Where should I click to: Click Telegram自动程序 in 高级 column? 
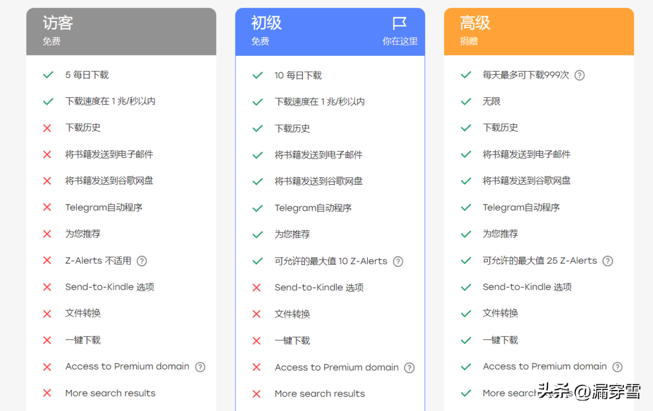point(521,208)
